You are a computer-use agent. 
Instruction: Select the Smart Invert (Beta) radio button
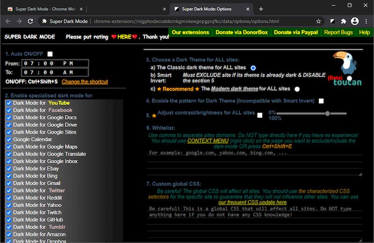[x=349, y=78]
